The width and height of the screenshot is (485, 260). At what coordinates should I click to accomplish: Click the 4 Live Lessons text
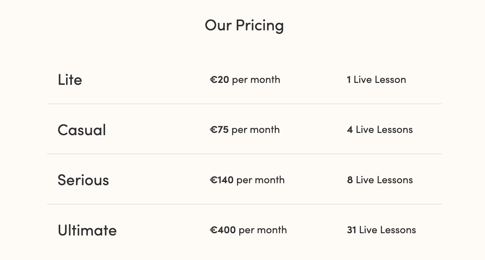coord(380,130)
